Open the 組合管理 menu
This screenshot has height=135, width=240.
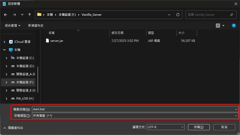tap(13, 26)
